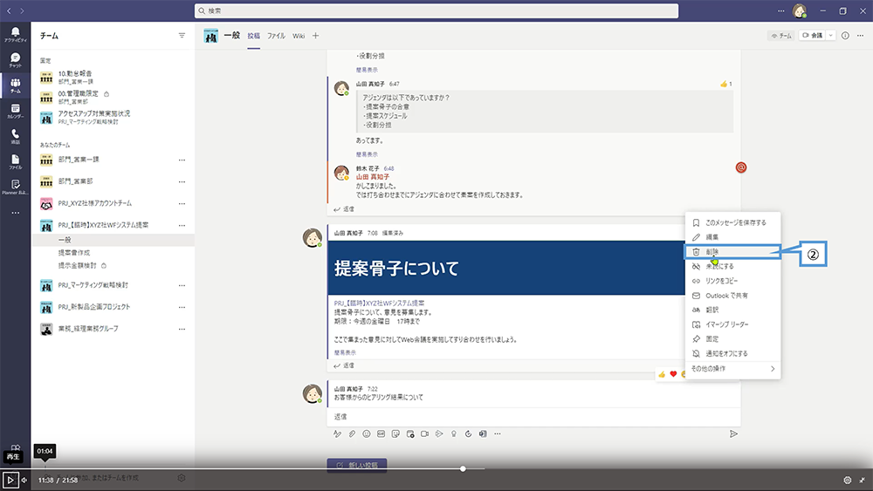The width and height of the screenshot is (873, 491).
Task: Select このメッセージを保存する in context menu
Action: point(732,222)
